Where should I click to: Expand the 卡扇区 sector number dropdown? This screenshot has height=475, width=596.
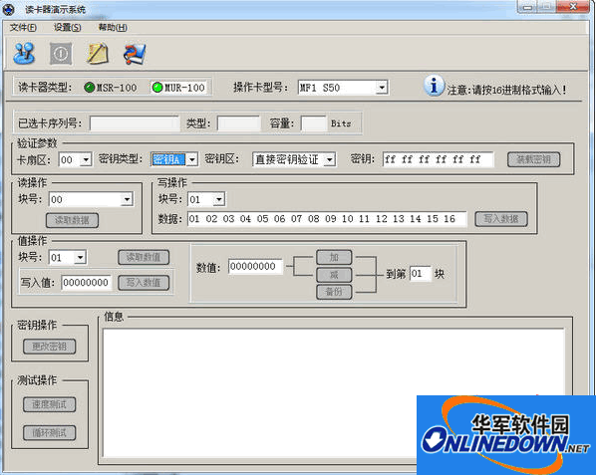point(87,160)
